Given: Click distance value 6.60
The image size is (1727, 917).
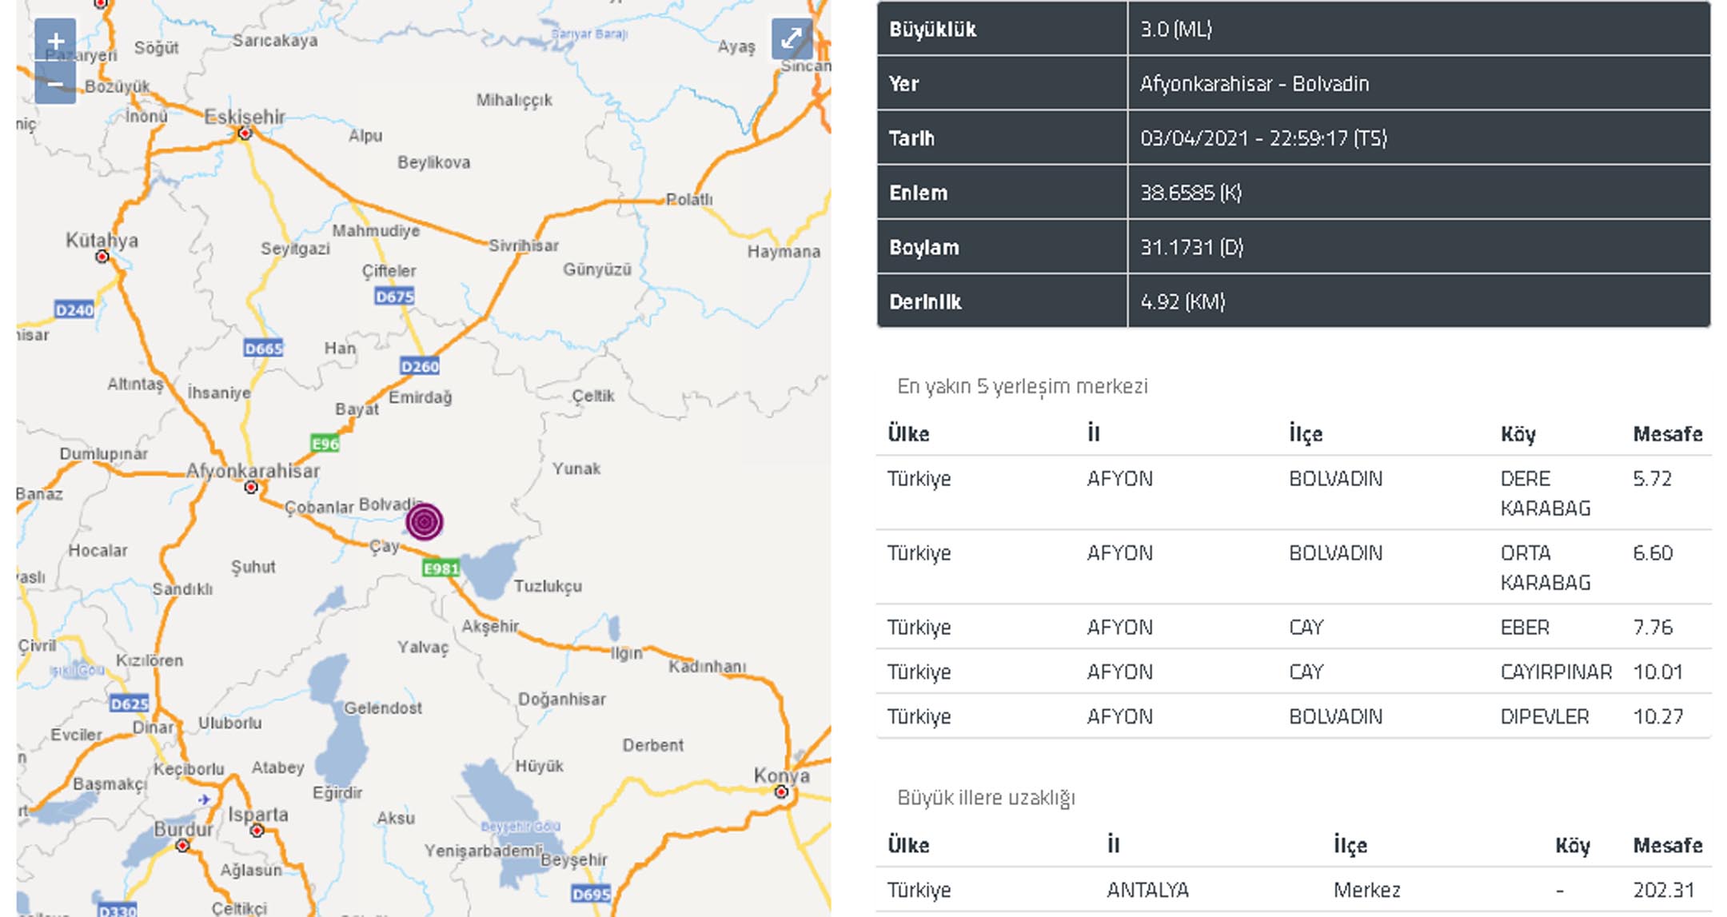Looking at the screenshot, I should point(1652,553).
